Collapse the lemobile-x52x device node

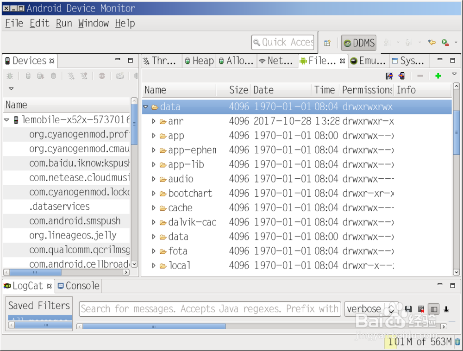7,120
